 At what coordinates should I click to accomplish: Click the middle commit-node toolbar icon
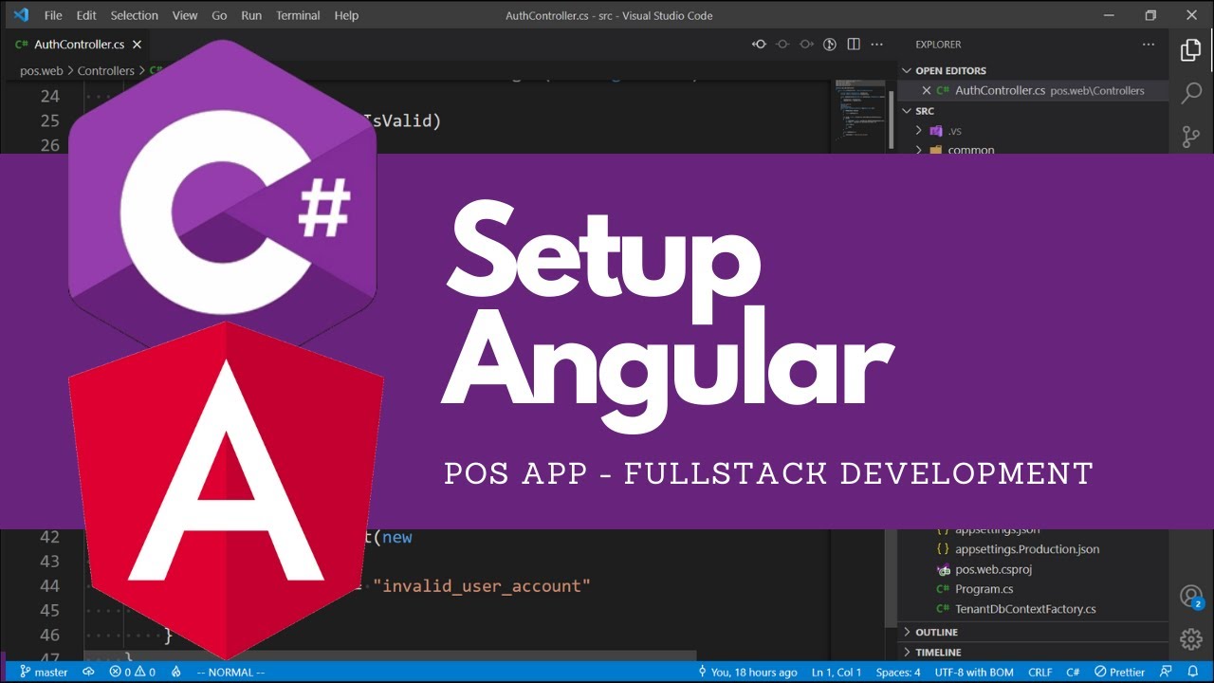click(782, 44)
